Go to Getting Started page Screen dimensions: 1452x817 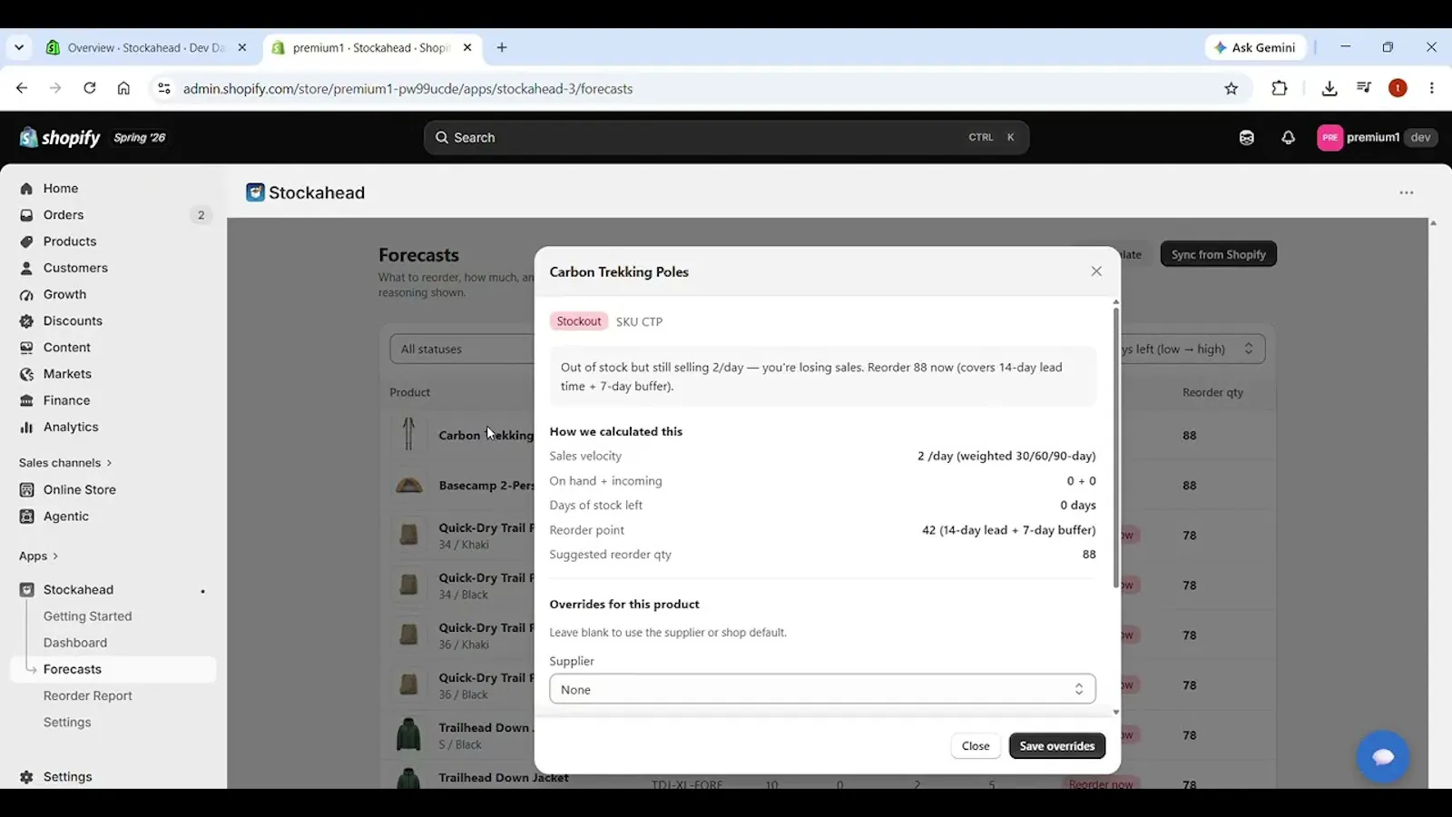pos(87,615)
